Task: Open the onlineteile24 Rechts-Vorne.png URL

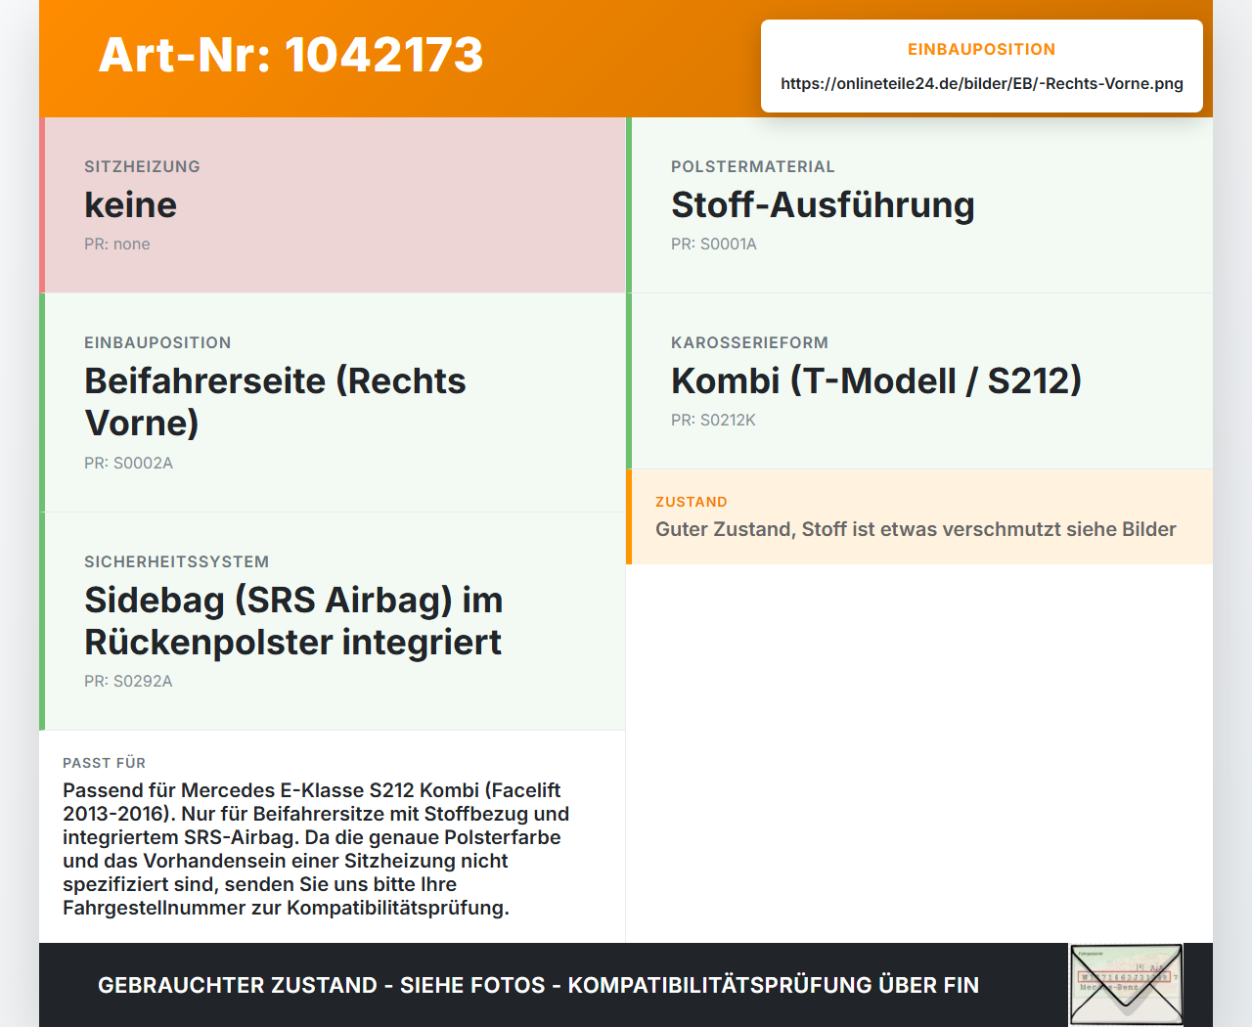Action: tap(982, 83)
